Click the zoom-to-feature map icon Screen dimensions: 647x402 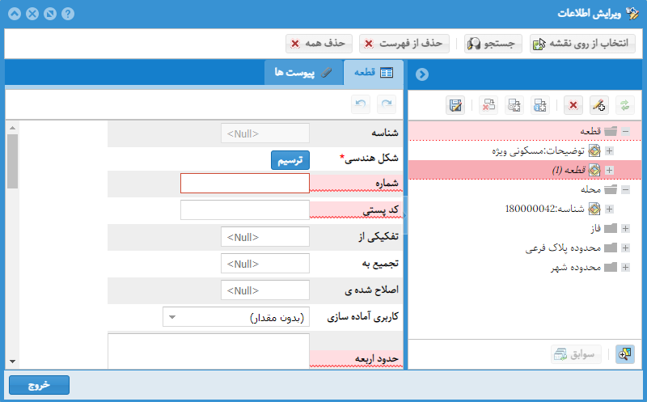(624, 354)
